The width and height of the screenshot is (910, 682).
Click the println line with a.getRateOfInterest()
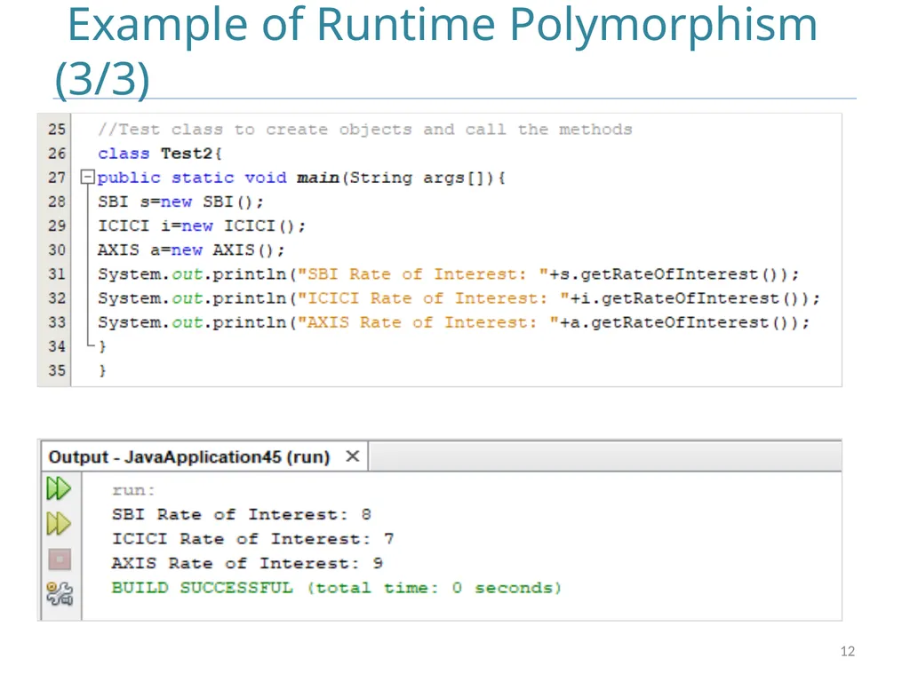pyautogui.click(x=454, y=321)
